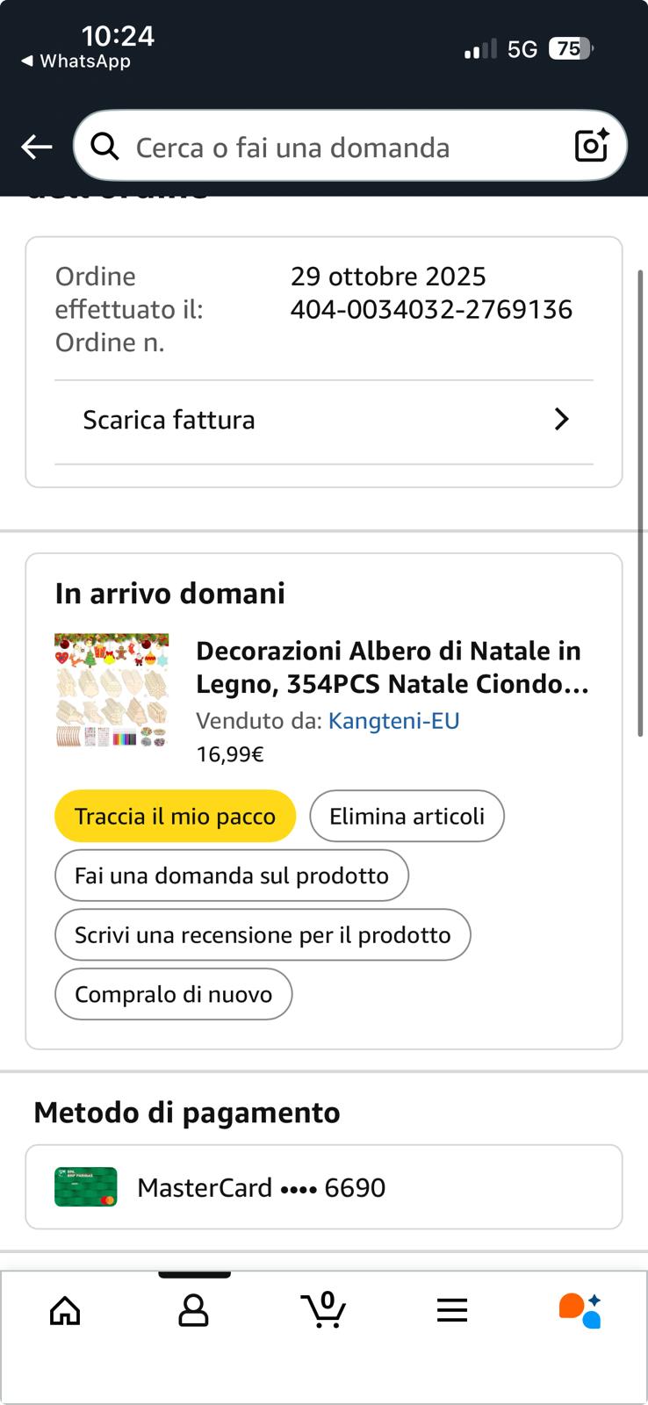Open camera lens search icon

pos(591,146)
